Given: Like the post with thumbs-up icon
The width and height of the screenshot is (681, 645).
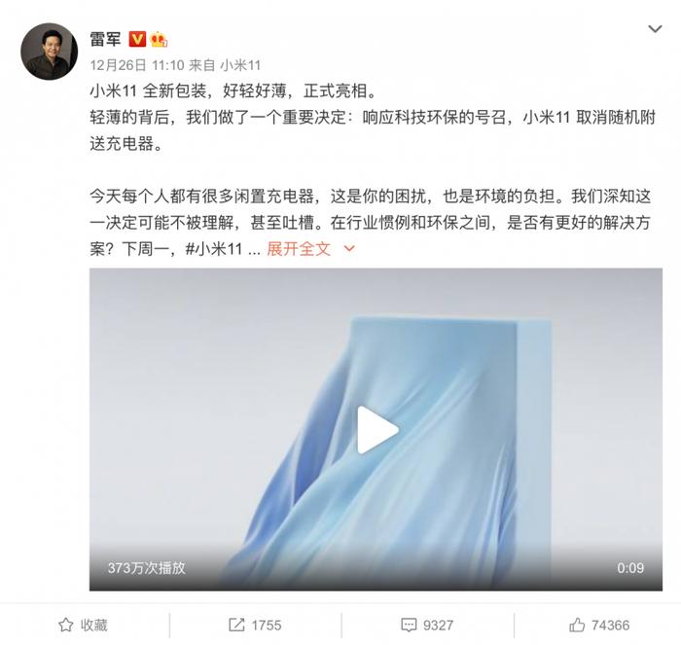Looking at the screenshot, I should (x=577, y=625).
